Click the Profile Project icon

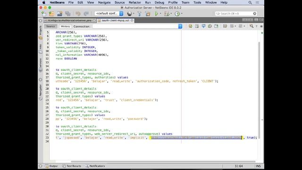pyautogui.click(x=177, y=14)
